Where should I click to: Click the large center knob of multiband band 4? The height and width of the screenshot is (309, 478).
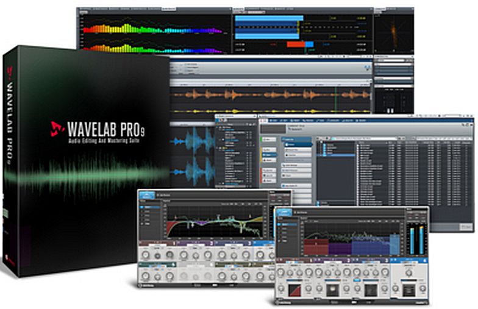point(408,273)
